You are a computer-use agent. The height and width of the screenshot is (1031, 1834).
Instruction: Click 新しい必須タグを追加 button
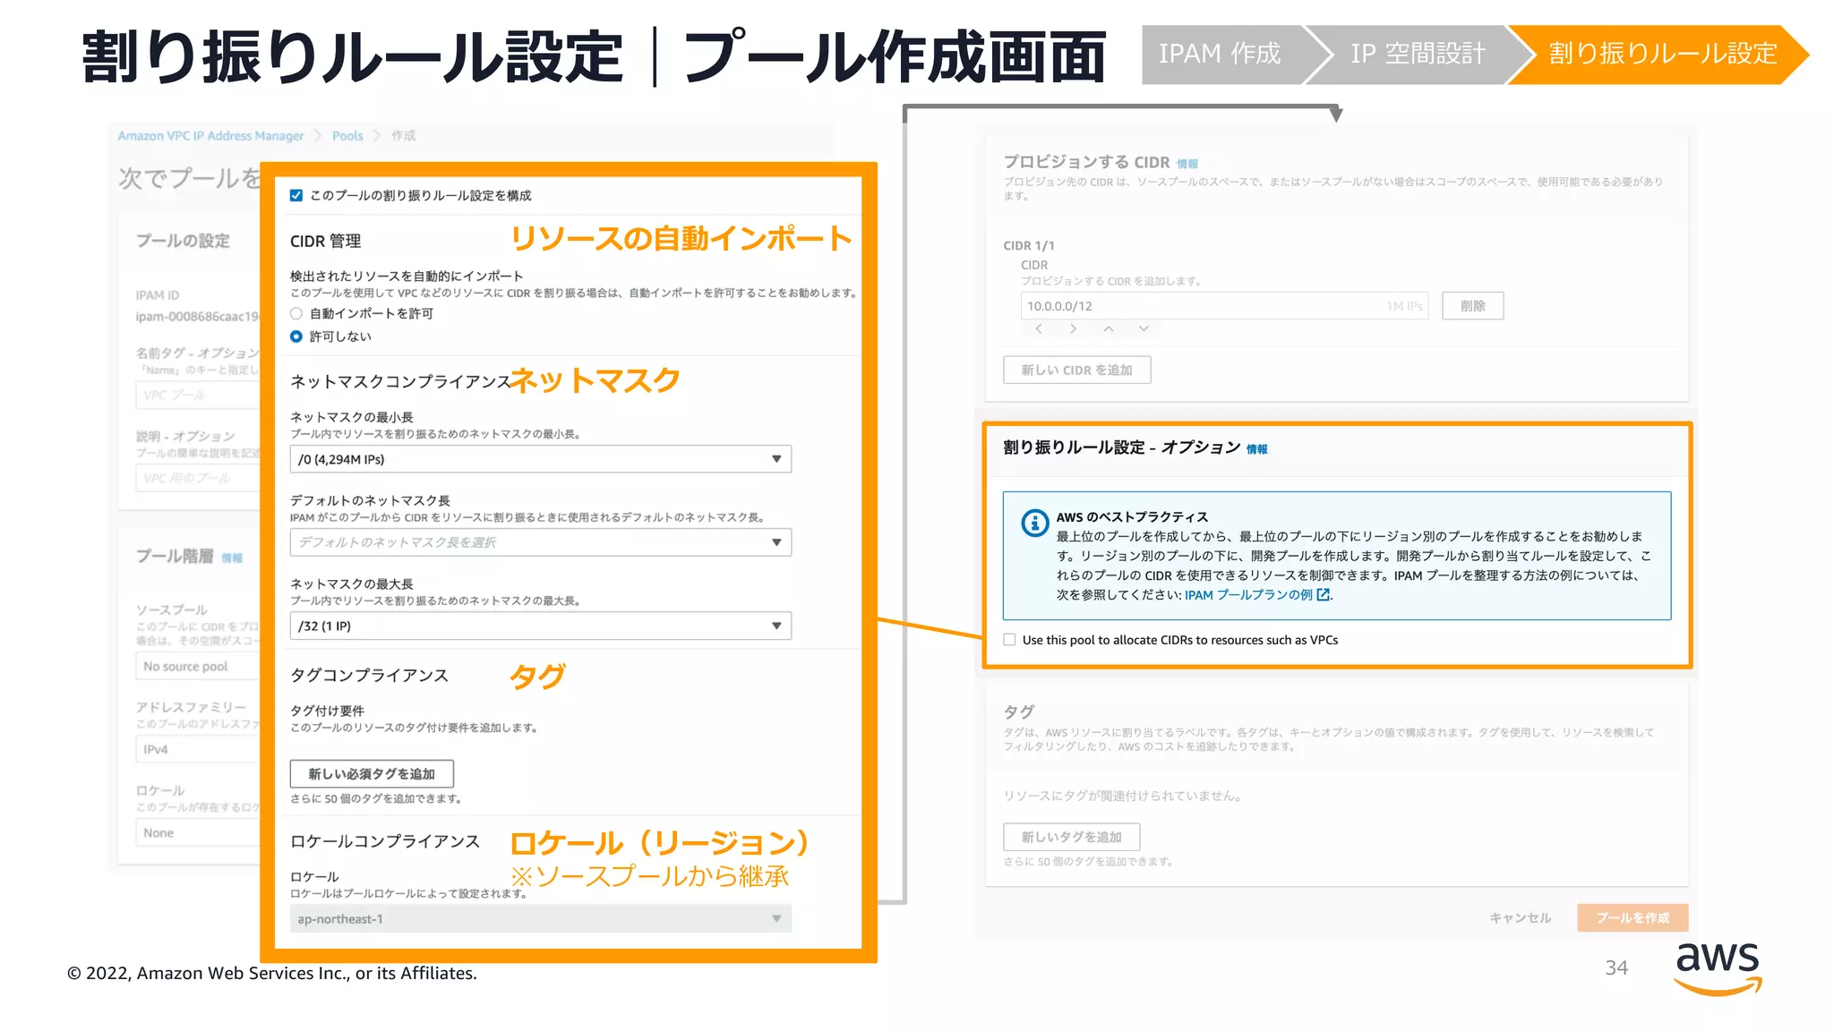[x=372, y=774]
